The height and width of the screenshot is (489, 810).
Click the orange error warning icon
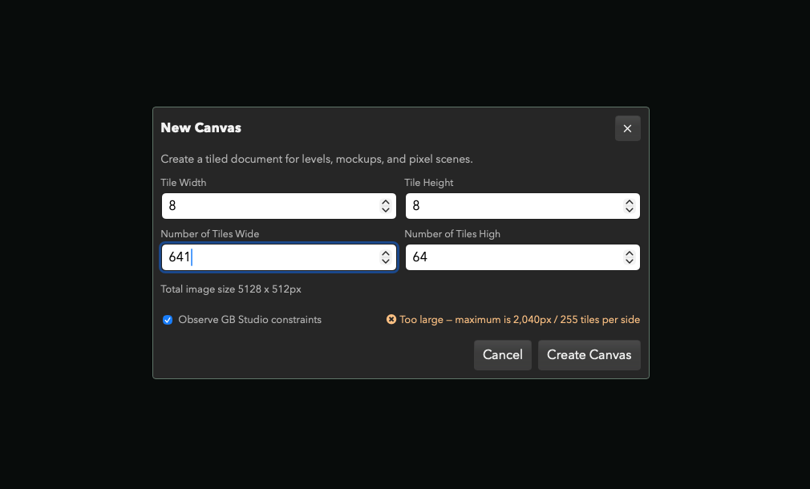(x=391, y=320)
